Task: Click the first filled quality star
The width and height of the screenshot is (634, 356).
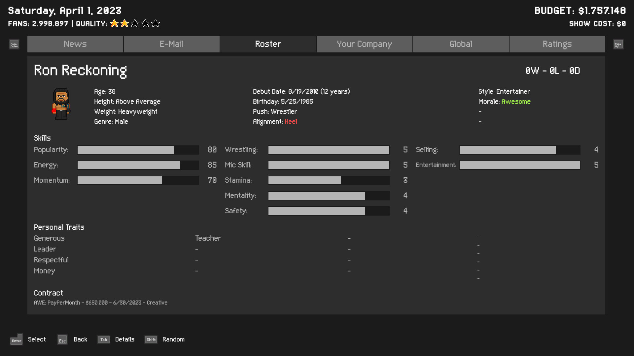Action: click(114, 23)
